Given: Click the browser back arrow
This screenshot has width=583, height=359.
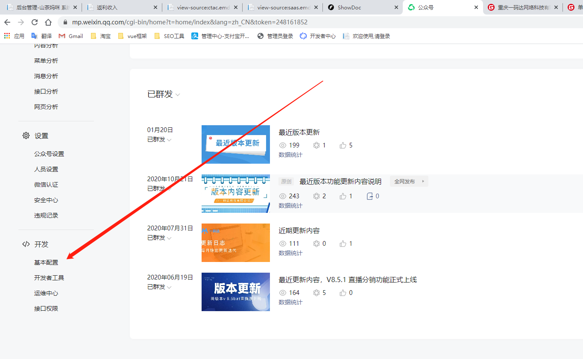Looking at the screenshot, I should click(7, 22).
